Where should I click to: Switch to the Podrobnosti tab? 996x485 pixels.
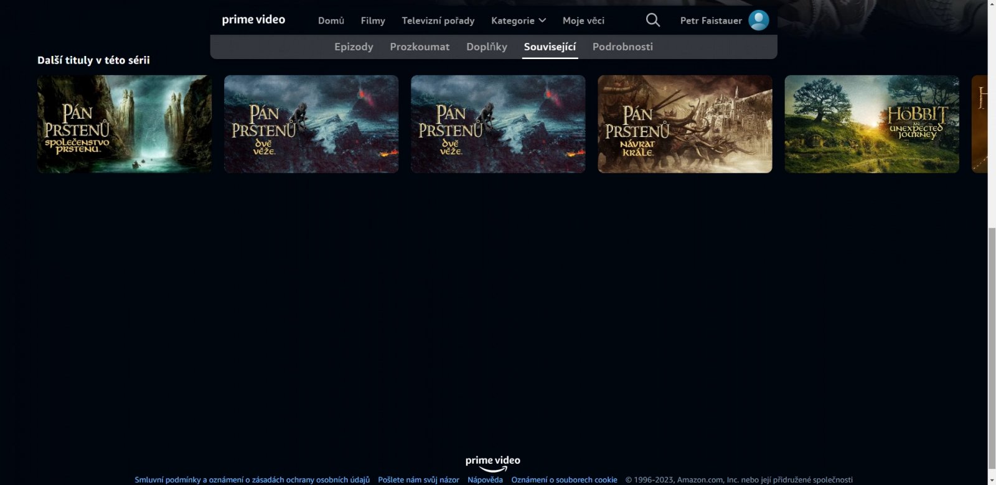[x=622, y=47]
